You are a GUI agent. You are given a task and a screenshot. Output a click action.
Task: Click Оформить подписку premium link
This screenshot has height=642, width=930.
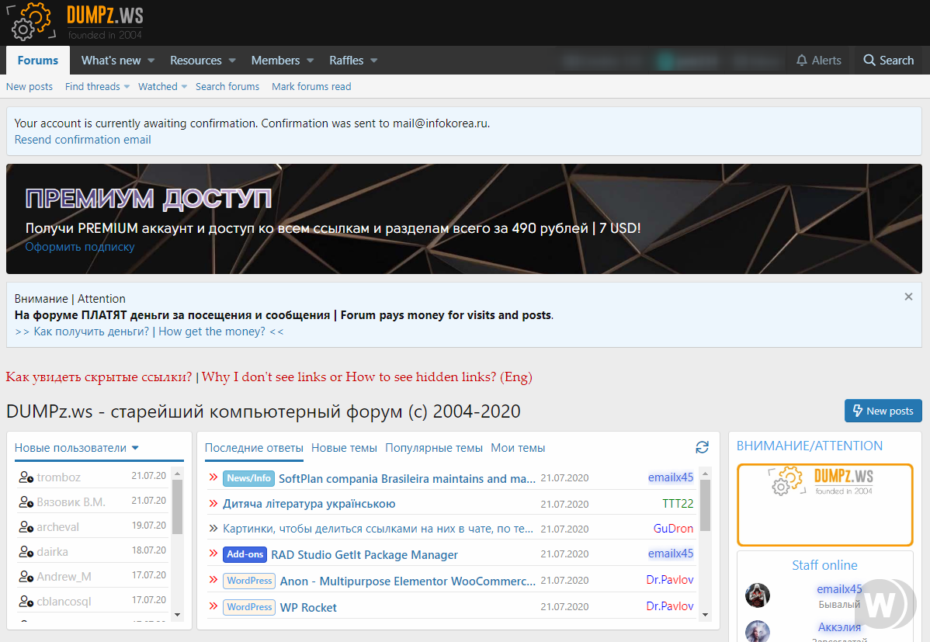(79, 247)
